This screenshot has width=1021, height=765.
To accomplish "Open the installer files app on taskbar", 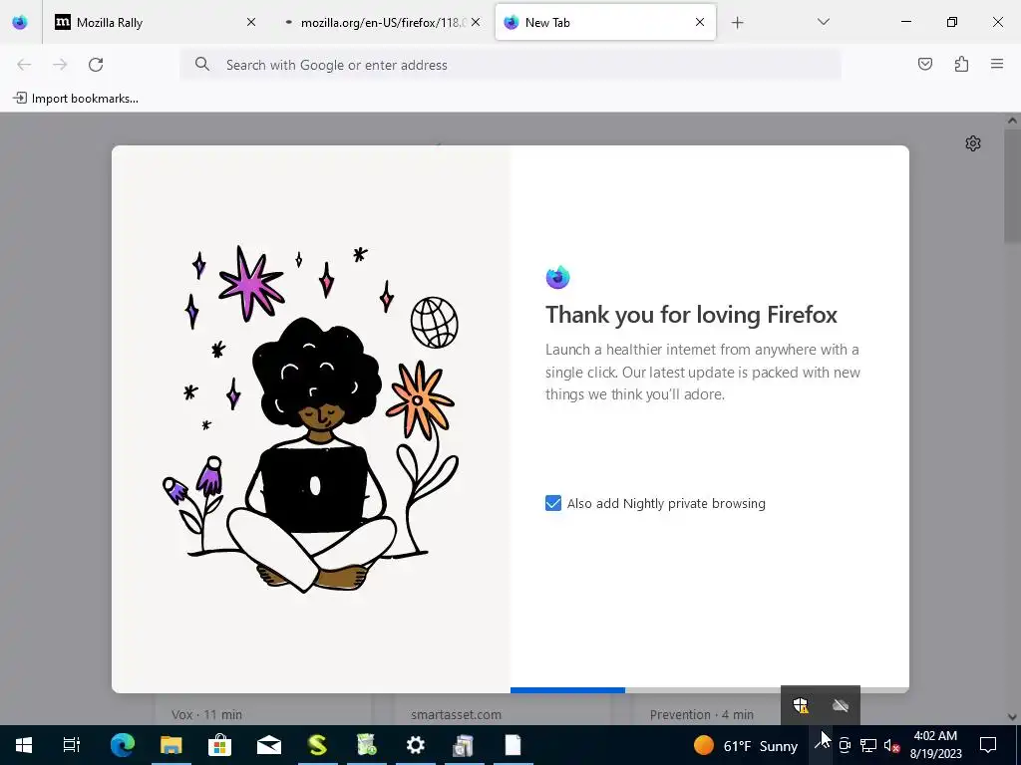I will (464, 745).
